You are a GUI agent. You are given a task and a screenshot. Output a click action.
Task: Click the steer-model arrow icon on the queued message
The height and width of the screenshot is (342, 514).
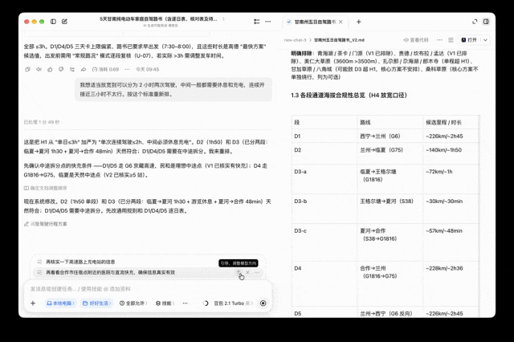(x=239, y=272)
